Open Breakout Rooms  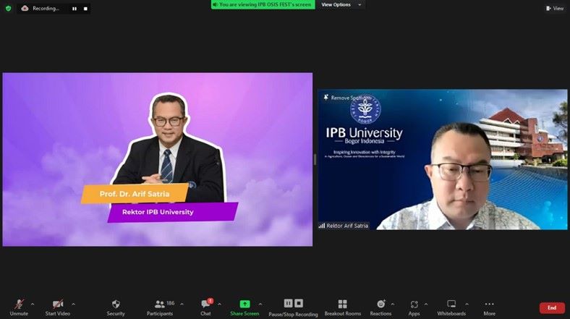pos(342,307)
